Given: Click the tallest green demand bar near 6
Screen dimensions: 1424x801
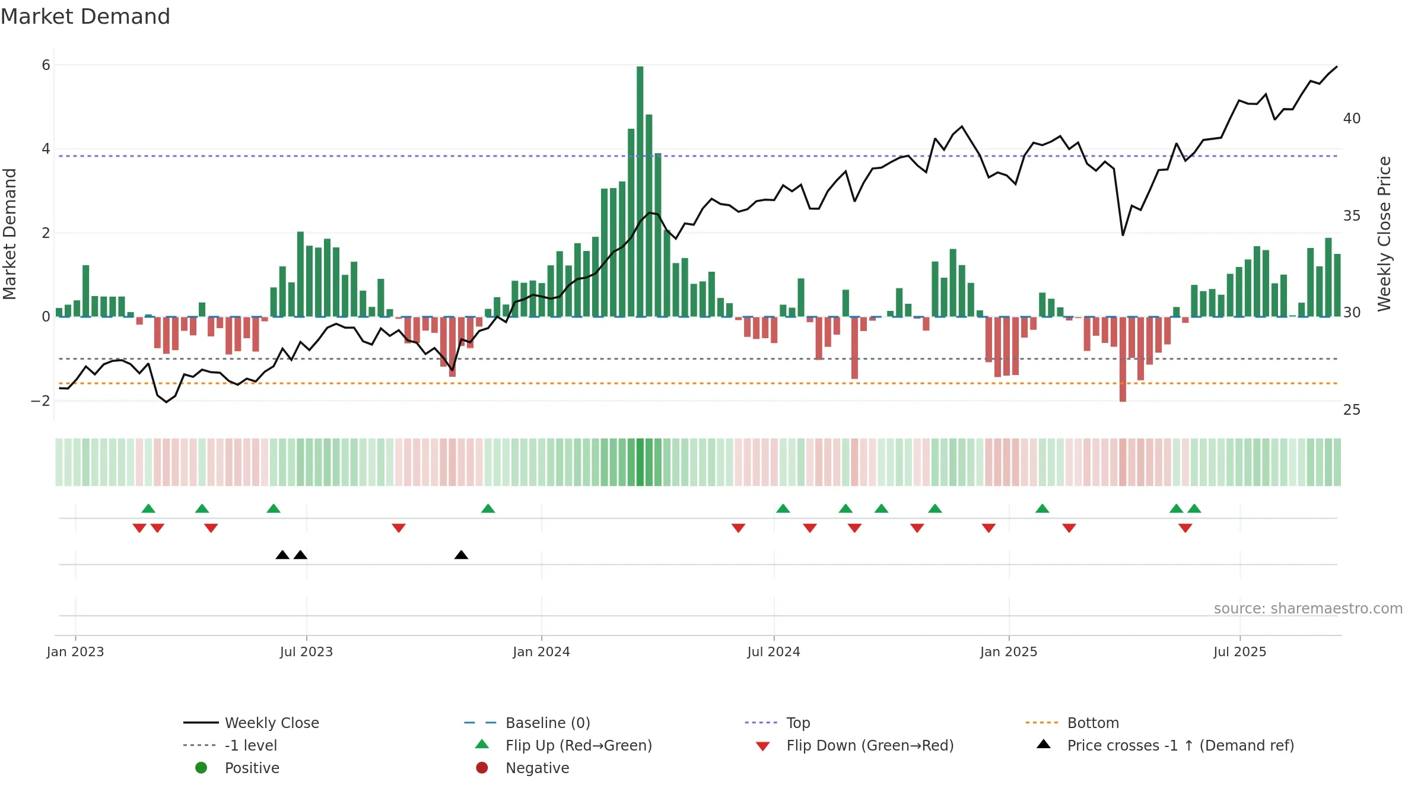Looking at the screenshot, I should coord(640,192).
